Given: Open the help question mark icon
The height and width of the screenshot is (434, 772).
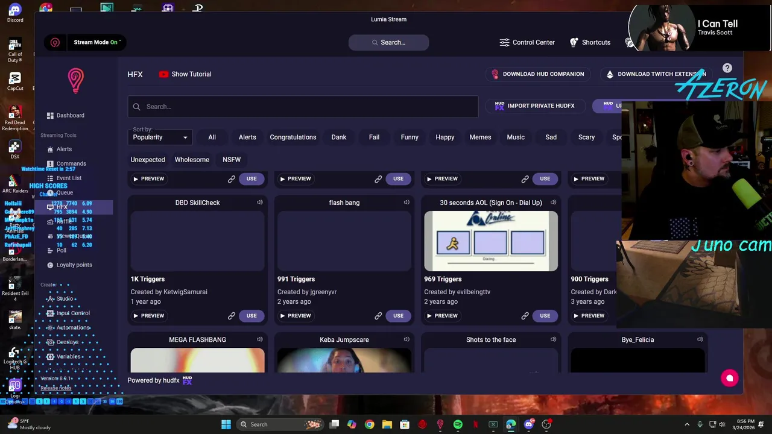Looking at the screenshot, I should click(727, 68).
